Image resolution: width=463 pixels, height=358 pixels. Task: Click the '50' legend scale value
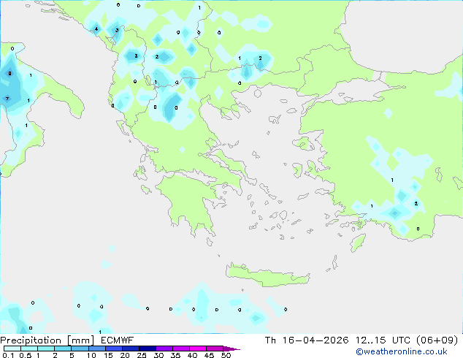[x=226, y=355]
